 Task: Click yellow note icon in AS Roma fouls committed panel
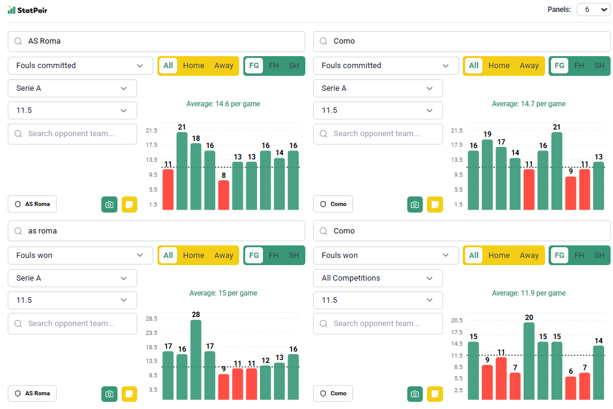tap(129, 204)
